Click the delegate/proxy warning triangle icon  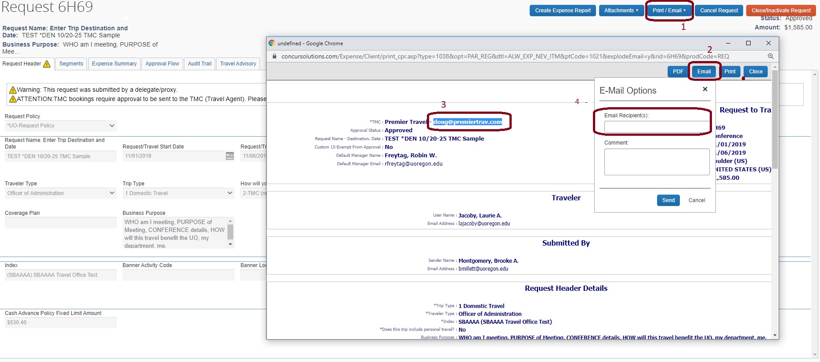pos(13,90)
